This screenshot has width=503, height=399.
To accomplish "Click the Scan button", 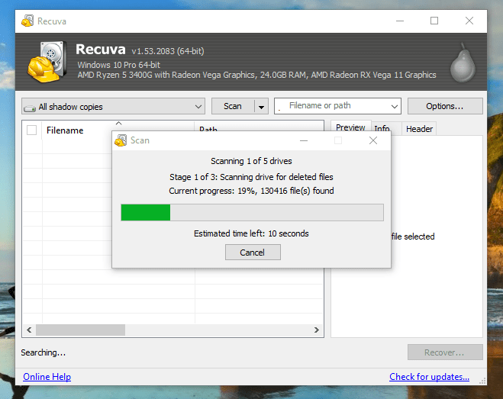I will tap(233, 106).
